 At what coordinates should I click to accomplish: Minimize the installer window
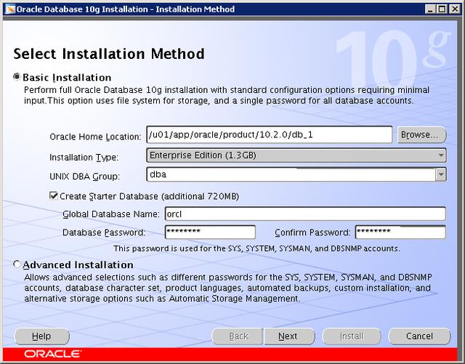tap(430, 9)
